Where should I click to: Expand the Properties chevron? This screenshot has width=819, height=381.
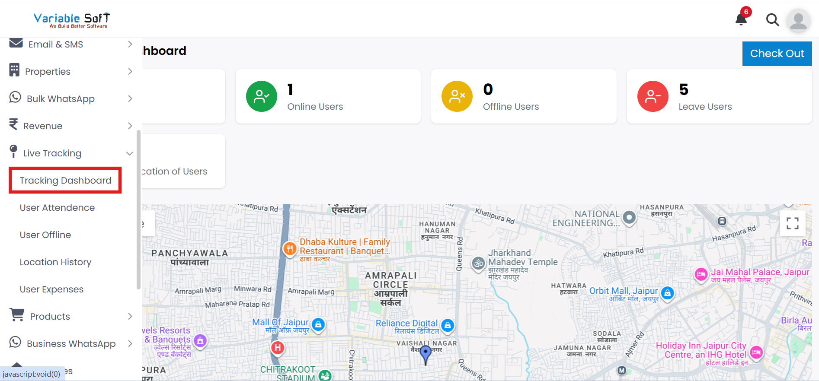130,71
